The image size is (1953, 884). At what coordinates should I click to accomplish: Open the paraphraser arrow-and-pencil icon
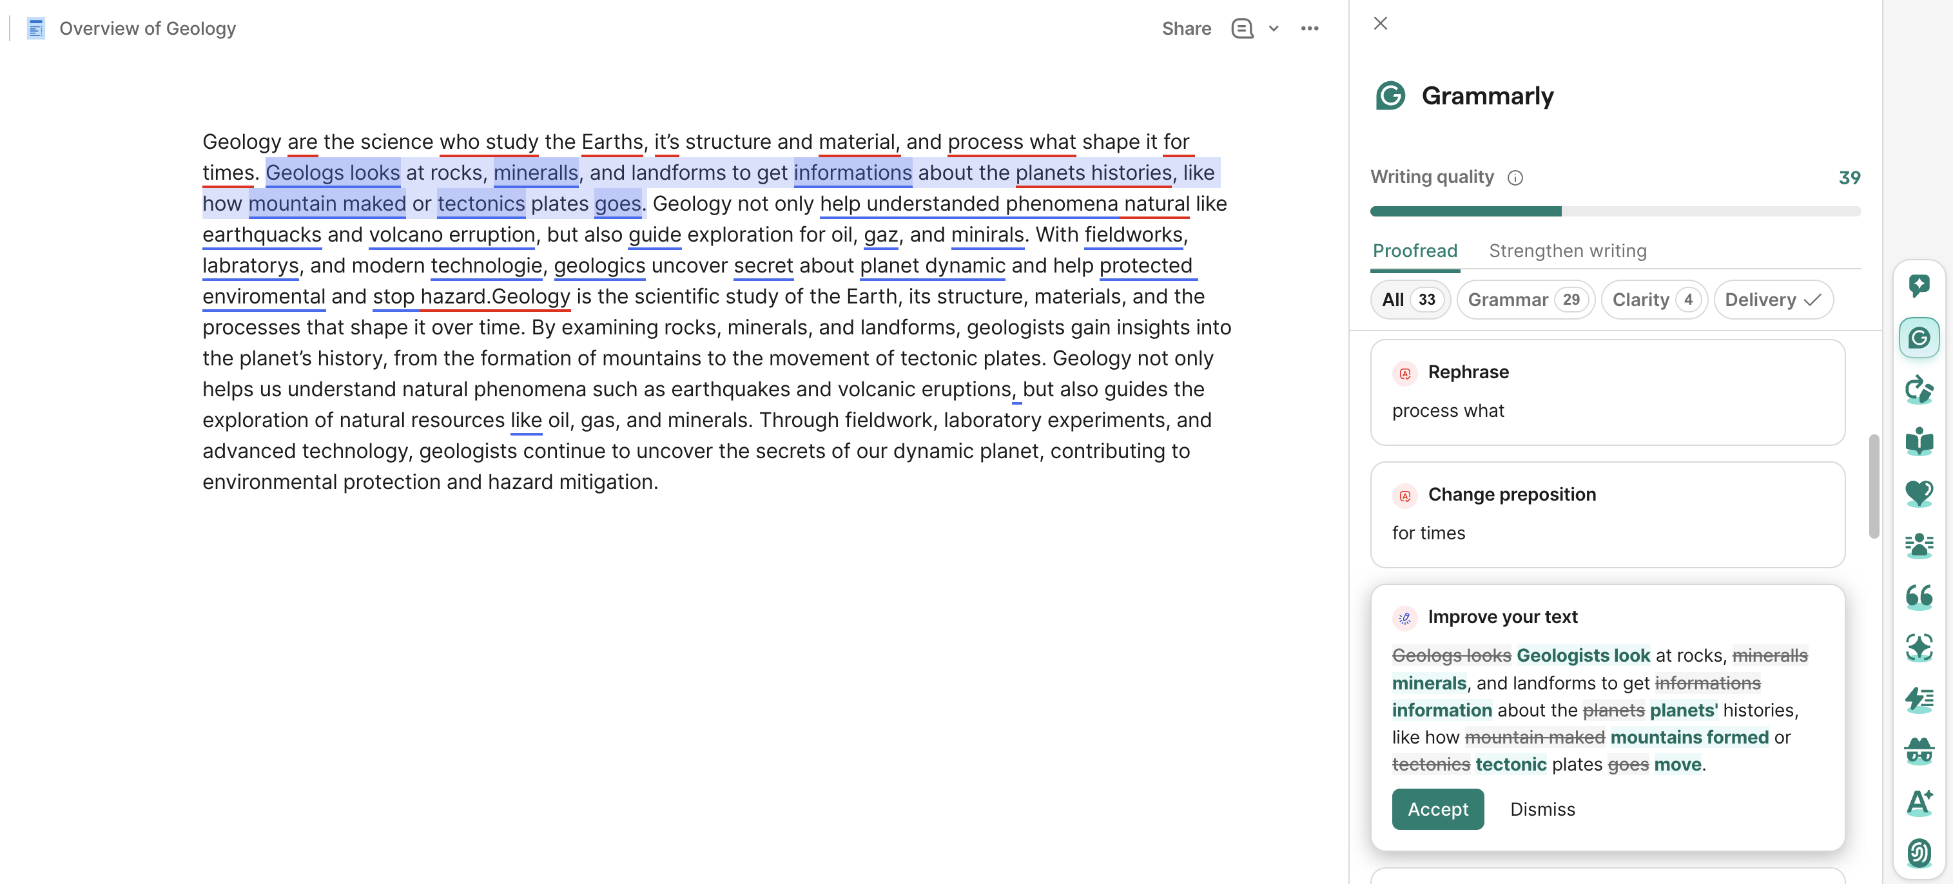click(1918, 389)
